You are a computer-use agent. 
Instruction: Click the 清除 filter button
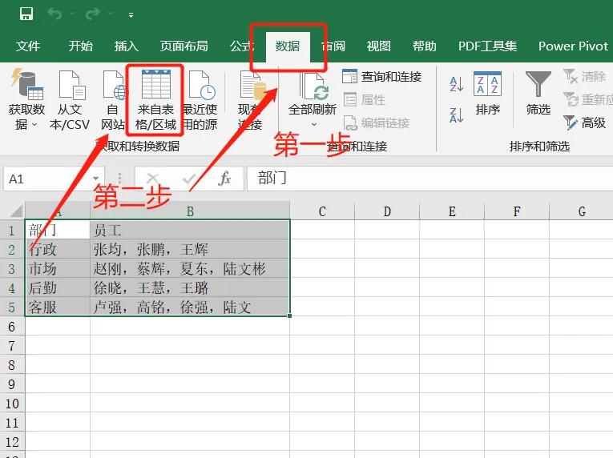click(584, 77)
